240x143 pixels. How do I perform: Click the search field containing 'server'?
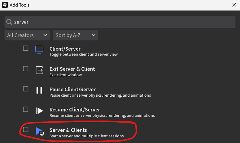tap(124, 22)
